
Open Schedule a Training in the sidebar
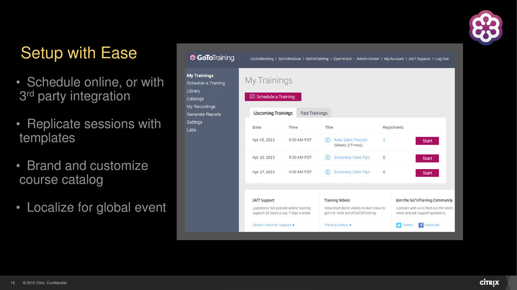[x=206, y=83]
